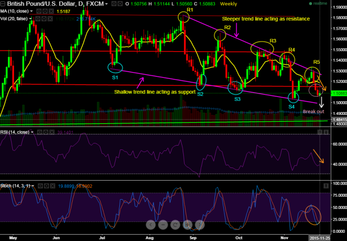Hide the Vol (20, false) indicator
Viewport: 347px width, 241px height.
tap(38, 19)
